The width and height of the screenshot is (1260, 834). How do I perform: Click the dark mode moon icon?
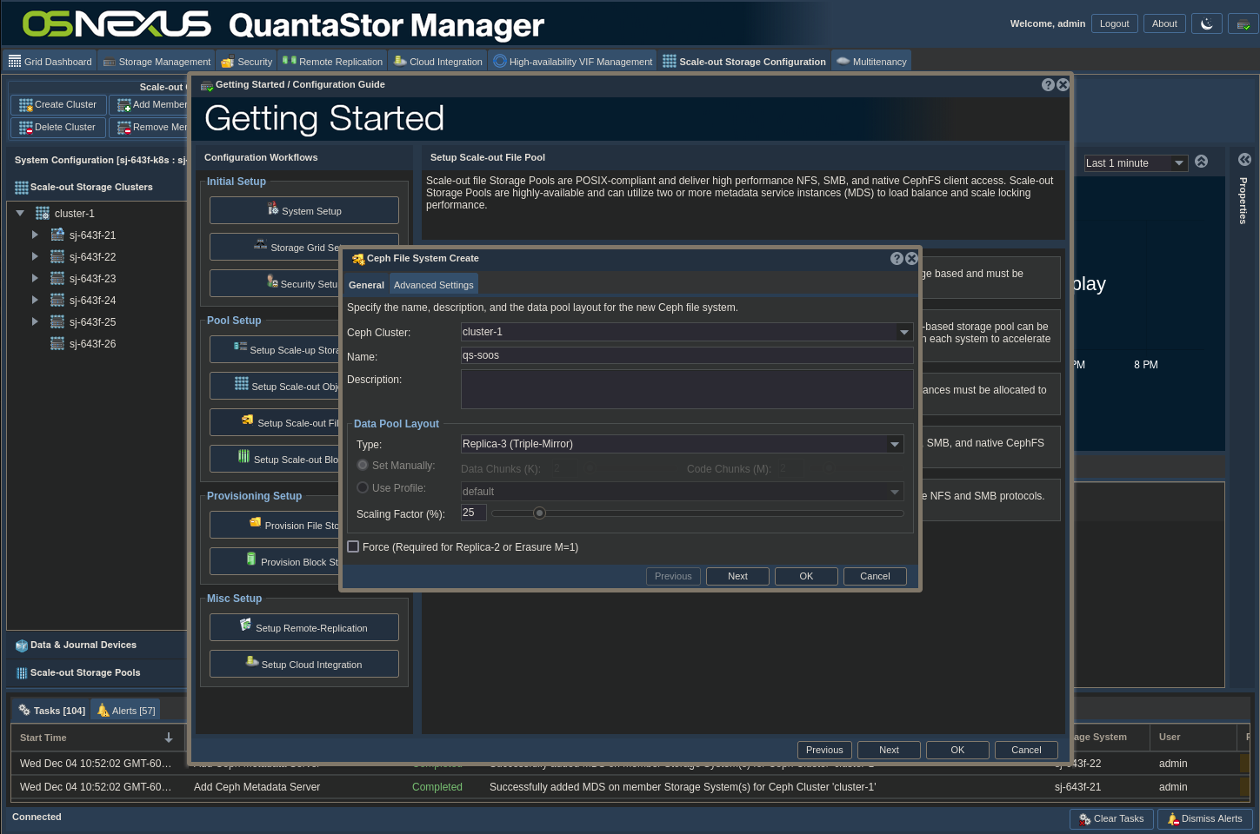1206,23
